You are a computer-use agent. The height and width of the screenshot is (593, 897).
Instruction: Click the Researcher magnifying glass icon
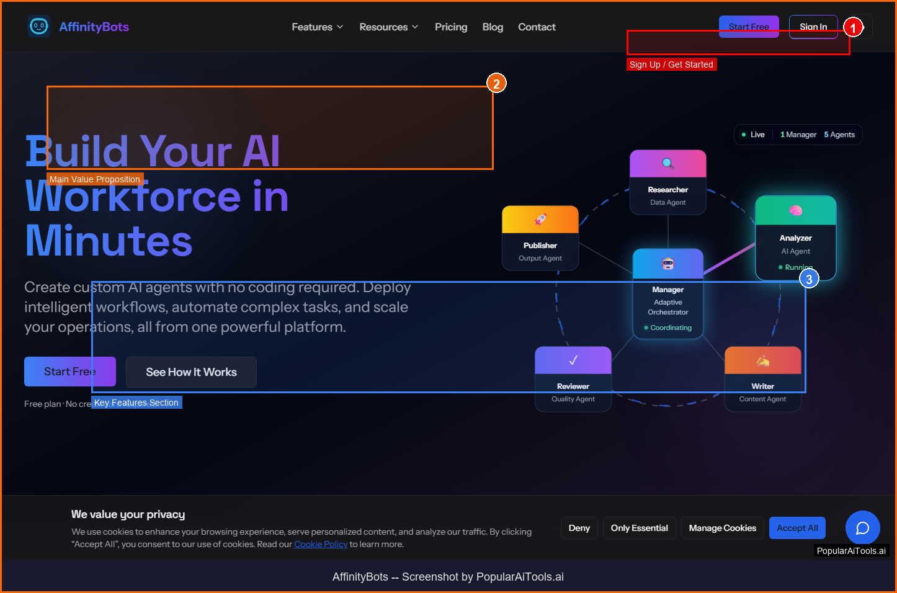(667, 163)
